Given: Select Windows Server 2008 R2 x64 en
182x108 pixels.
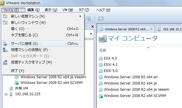Looking at the screenshot, I should [x=131, y=77].
